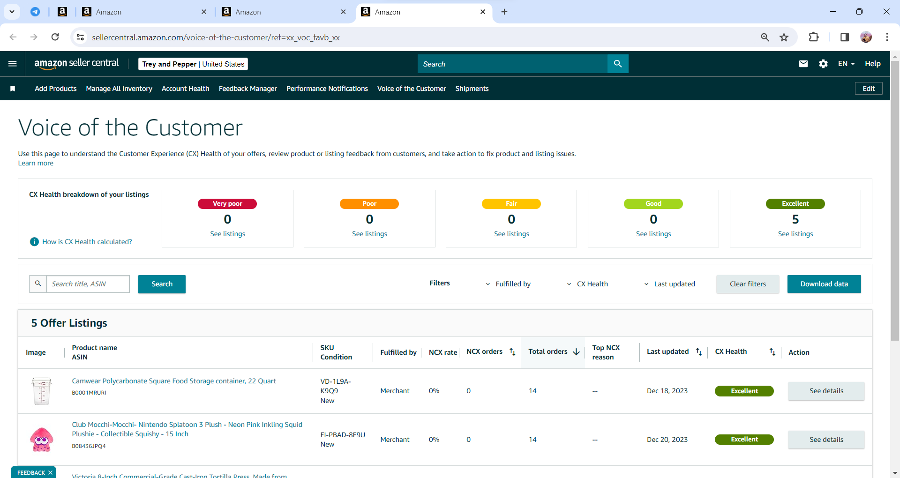Click the browser forward arrow
900x478 pixels.
click(34, 37)
